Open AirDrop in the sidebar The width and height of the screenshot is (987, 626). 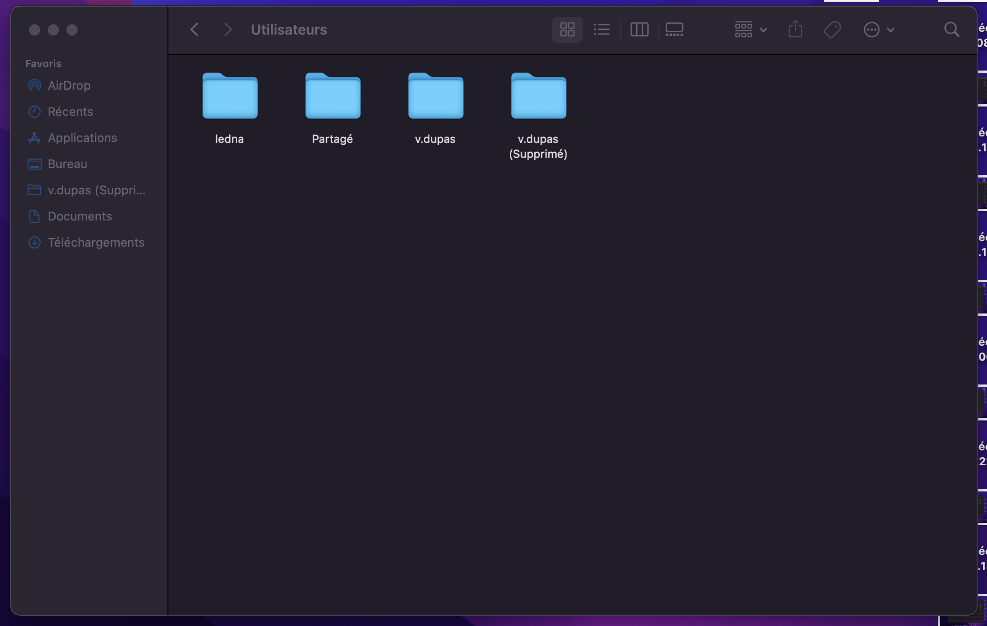(x=69, y=85)
